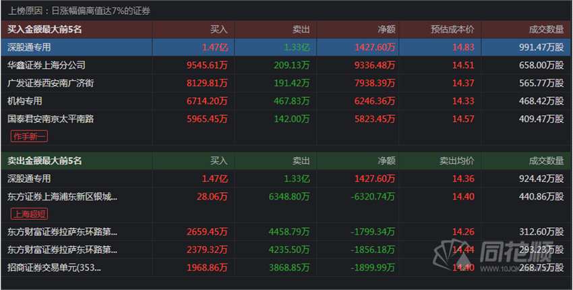Click net amount 6246.36万
The height and width of the screenshot is (290, 573).
[x=375, y=101]
